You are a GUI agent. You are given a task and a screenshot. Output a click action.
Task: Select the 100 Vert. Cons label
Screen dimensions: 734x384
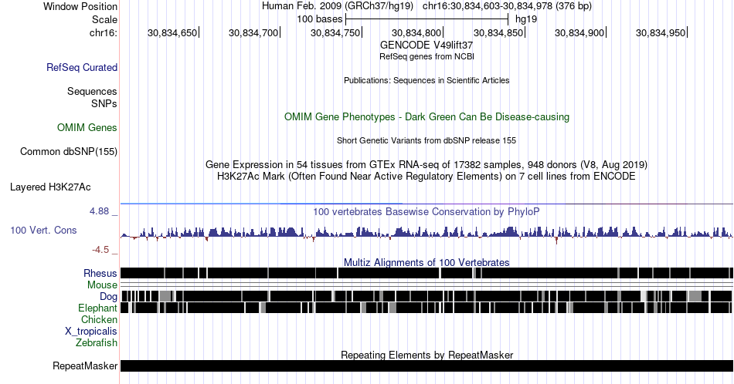pos(43,230)
